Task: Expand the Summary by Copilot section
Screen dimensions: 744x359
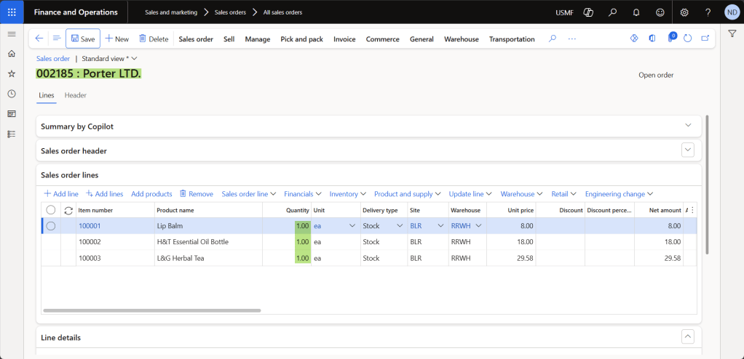Action: point(688,125)
